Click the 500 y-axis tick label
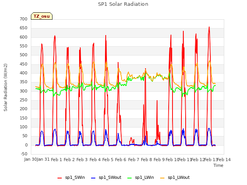The image size is (247, 185). tap(24, 55)
